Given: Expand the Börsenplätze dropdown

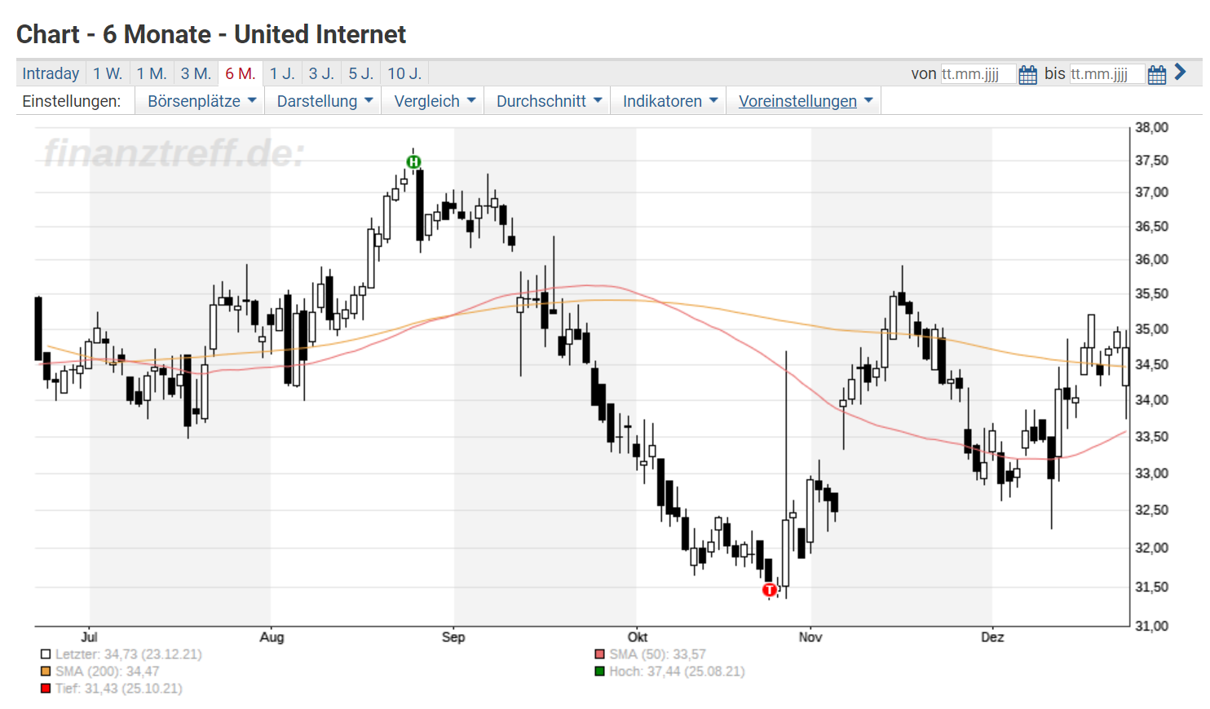Looking at the screenshot, I should pyautogui.click(x=201, y=101).
